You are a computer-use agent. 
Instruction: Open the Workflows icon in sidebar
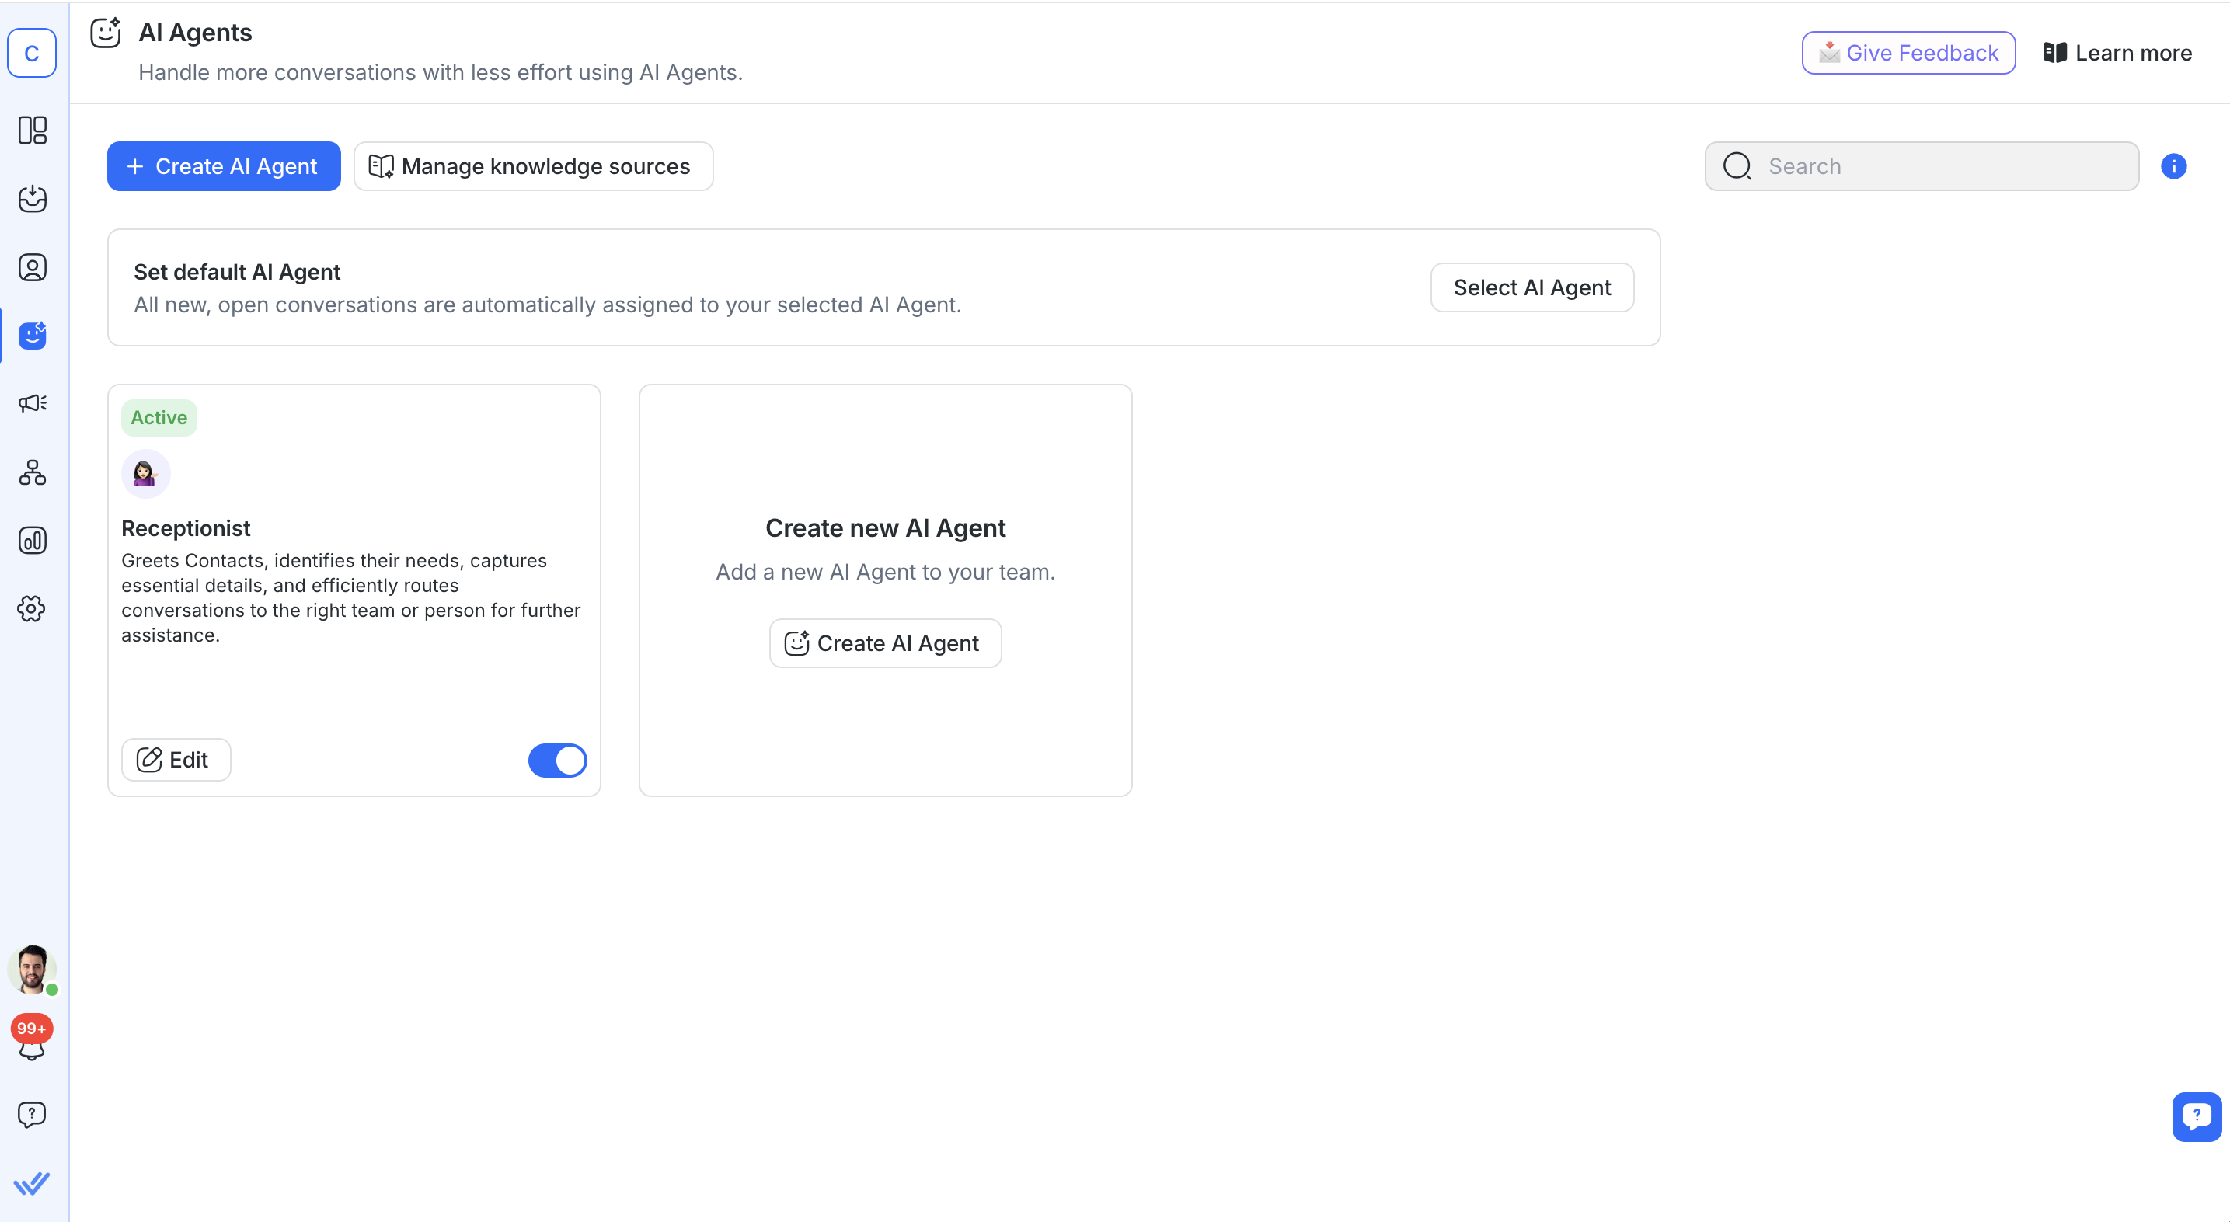pyautogui.click(x=32, y=472)
